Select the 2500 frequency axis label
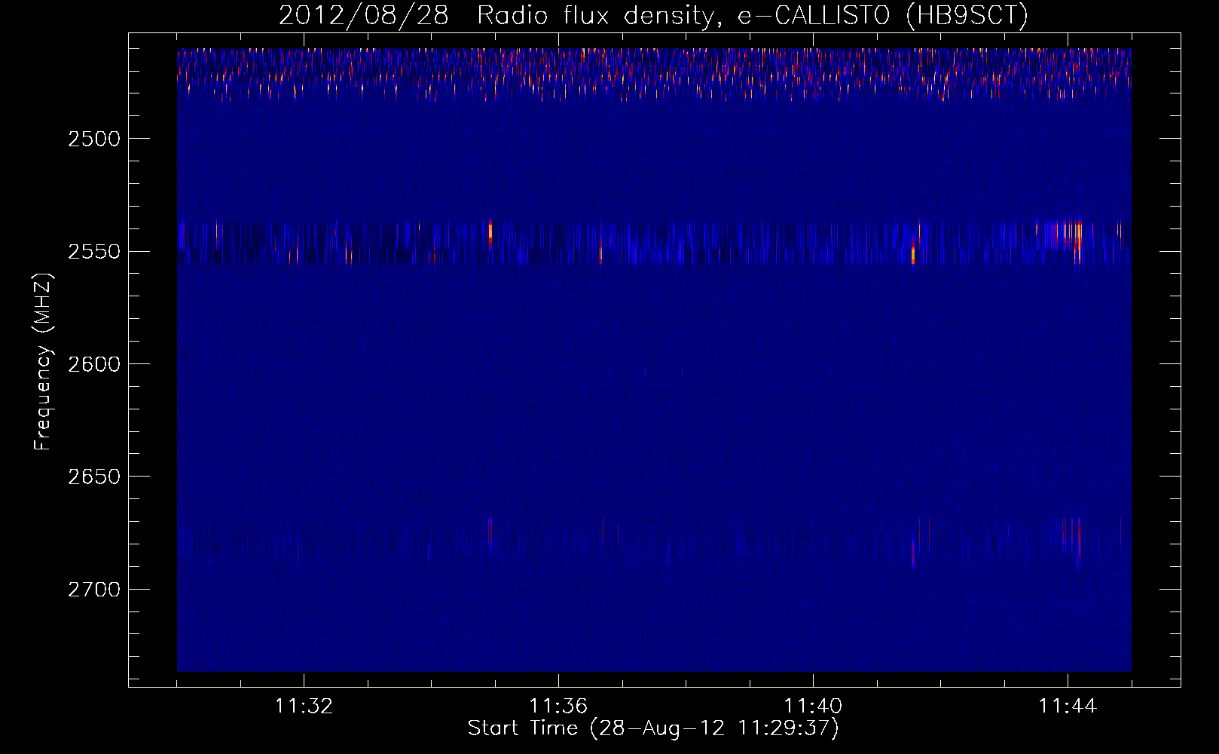 point(93,139)
